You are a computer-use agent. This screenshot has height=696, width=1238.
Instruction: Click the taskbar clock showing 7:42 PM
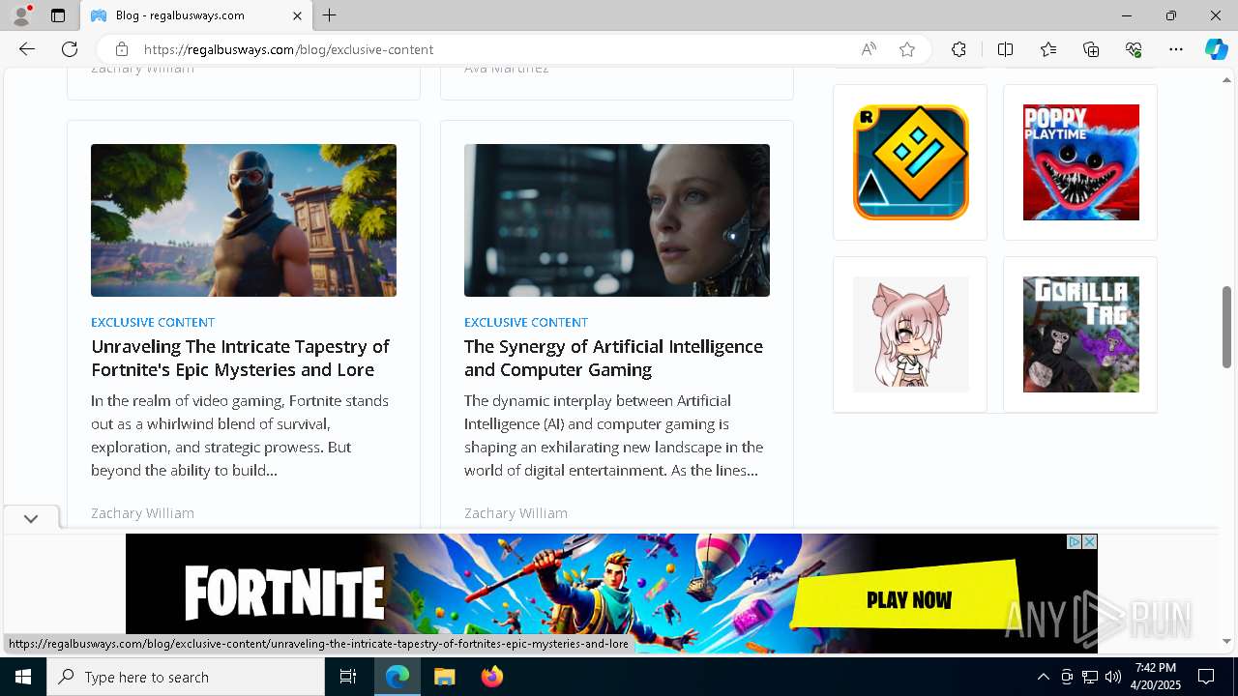click(1156, 677)
